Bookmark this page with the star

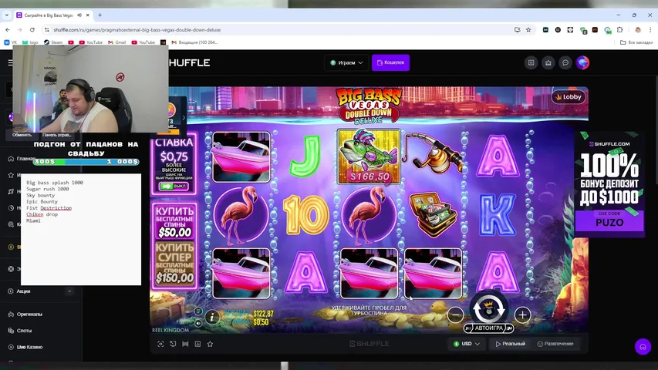click(x=528, y=30)
